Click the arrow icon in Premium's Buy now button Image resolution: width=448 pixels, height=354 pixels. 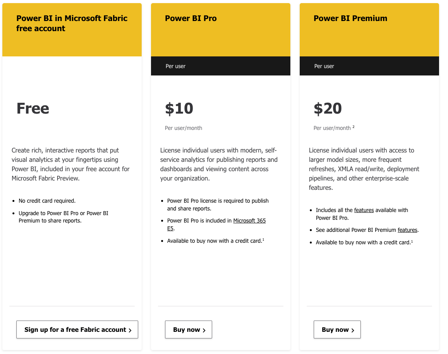(353, 329)
